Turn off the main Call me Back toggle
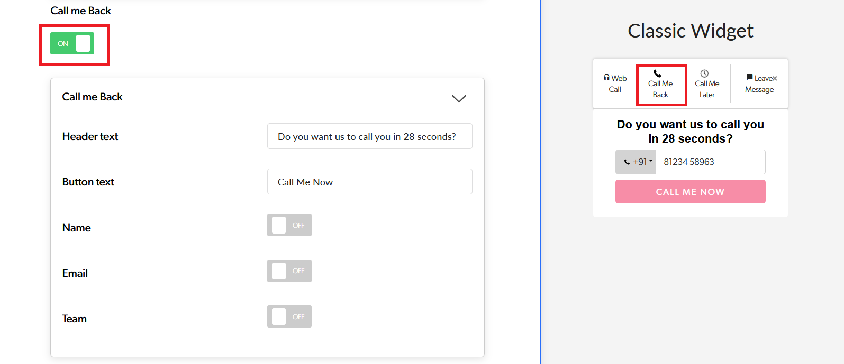The height and width of the screenshot is (364, 844). [x=72, y=43]
